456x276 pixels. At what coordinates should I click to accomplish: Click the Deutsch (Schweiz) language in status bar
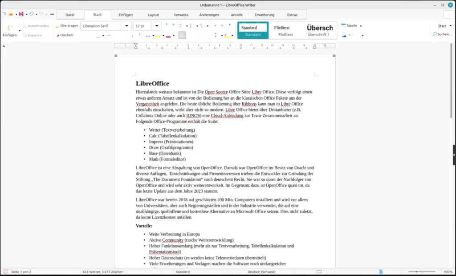(x=261, y=272)
